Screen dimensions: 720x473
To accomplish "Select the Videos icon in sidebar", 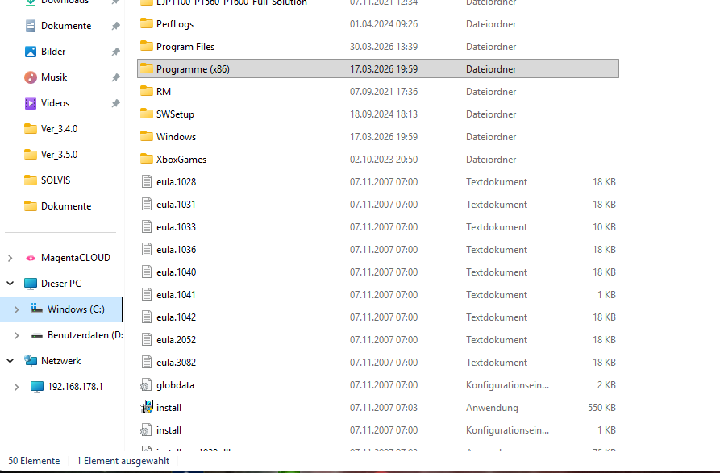I will tap(31, 103).
